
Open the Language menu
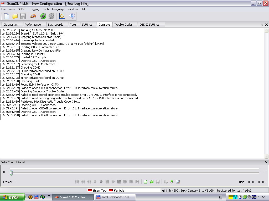coord(58,9)
